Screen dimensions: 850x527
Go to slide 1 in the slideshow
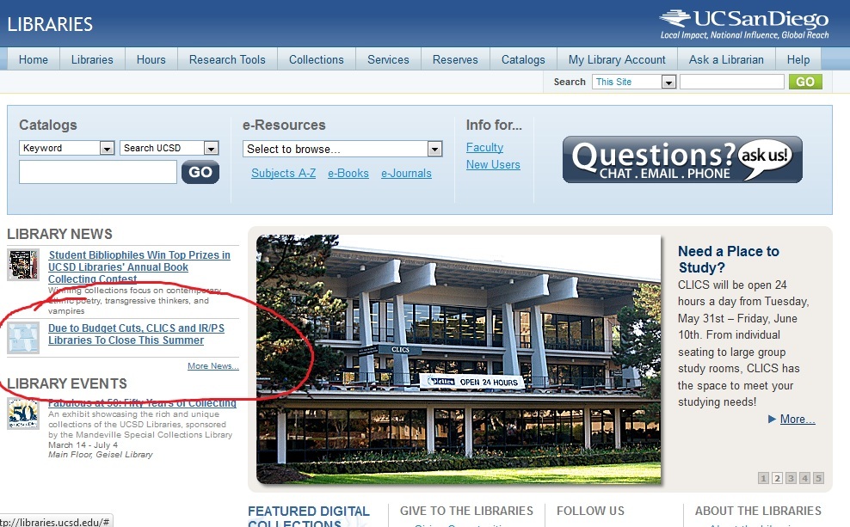[x=763, y=478]
